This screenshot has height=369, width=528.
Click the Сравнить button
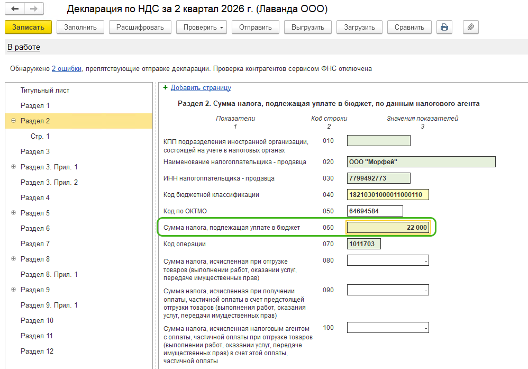point(409,28)
